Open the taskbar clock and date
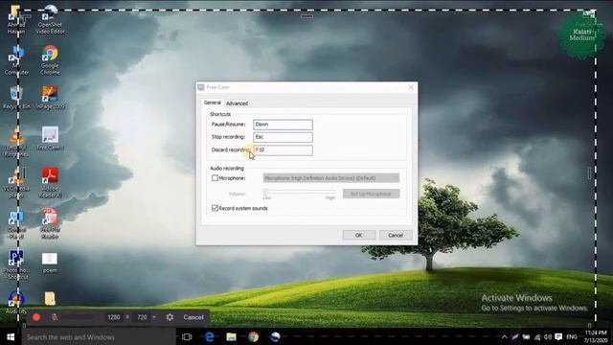The height and width of the screenshot is (345, 613). click(x=596, y=336)
